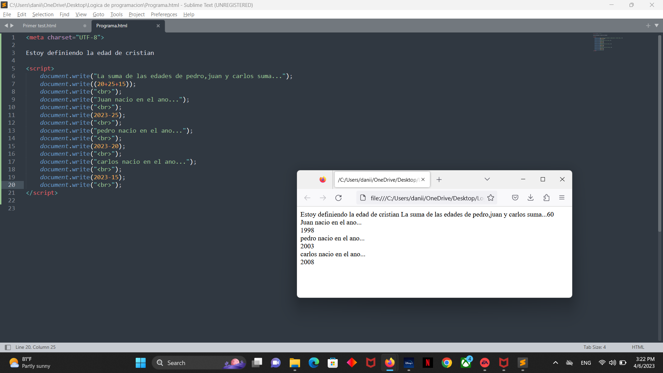Open the HTML syntax selector
The width and height of the screenshot is (663, 373).
638,347
